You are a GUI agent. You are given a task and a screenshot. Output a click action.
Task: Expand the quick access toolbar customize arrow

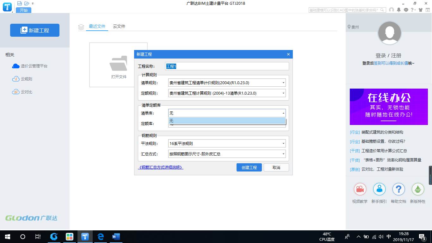[x=33, y=3]
